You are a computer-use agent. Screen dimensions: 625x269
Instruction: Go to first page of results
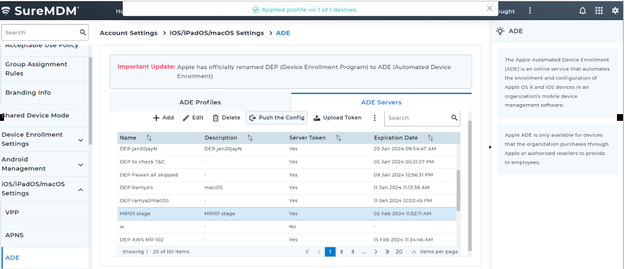point(307,252)
